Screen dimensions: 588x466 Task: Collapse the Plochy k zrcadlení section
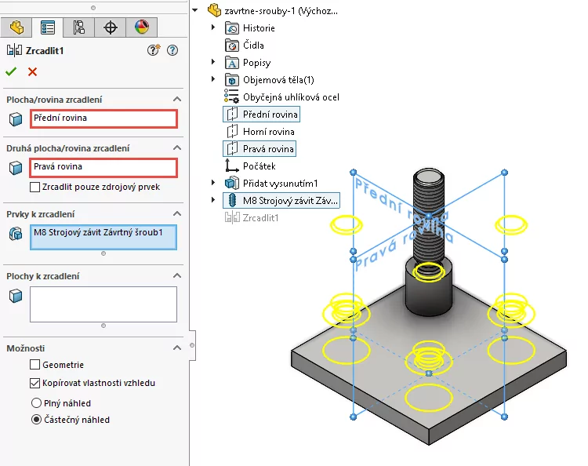177,276
